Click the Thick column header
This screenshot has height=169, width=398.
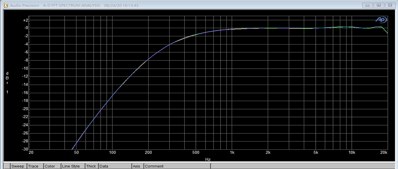pyautogui.click(x=91, y=166)
